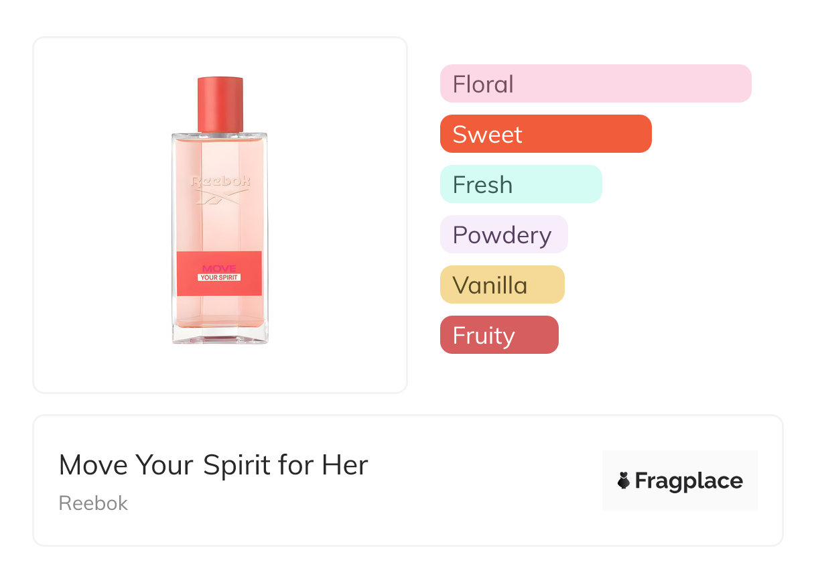Viewport: 816px width, 579px height.
Task: Click the clear glass base of the bottle
Action: tap(220, 334)
